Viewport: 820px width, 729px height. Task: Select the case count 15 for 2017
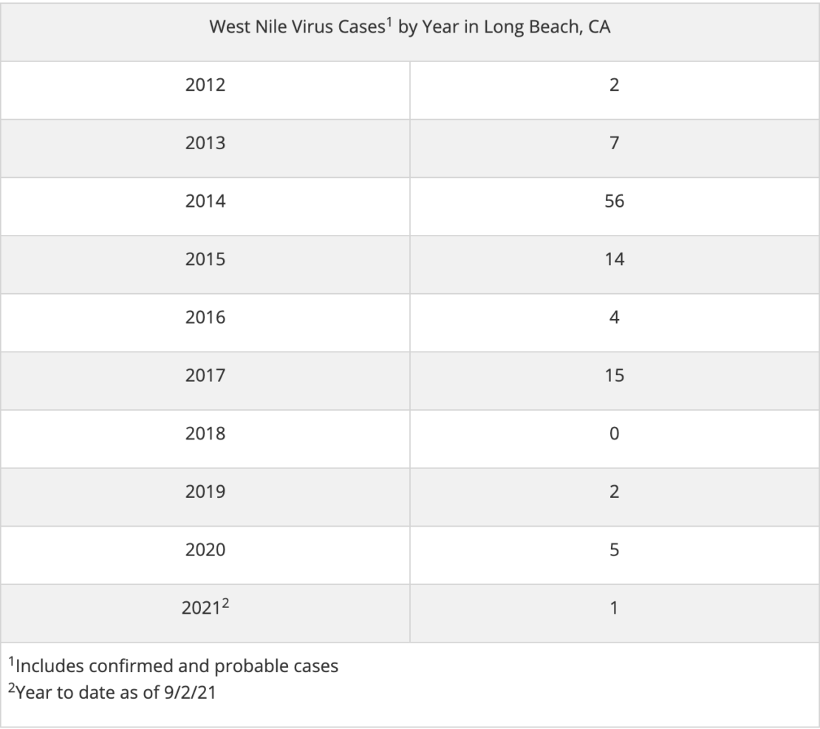(614, 376)
